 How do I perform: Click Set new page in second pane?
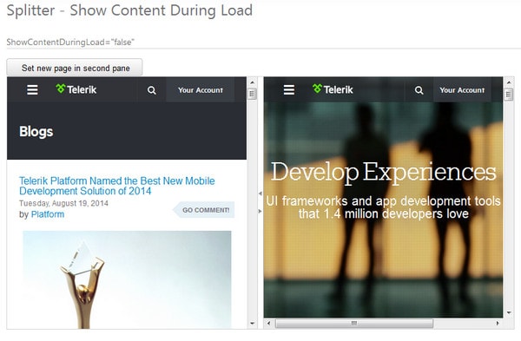(x=75, y=68)
